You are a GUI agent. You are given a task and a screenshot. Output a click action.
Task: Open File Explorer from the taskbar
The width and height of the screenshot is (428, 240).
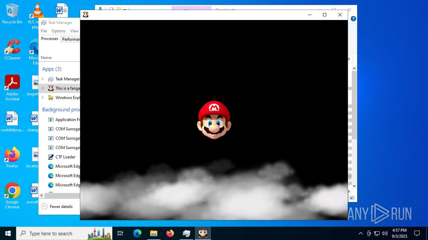[x=154, y=233]
